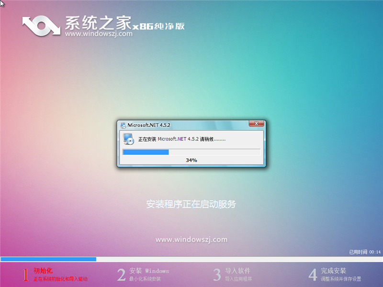
Task: Click the disc icon inside the .NET dialog
Action: pos(128,140)
